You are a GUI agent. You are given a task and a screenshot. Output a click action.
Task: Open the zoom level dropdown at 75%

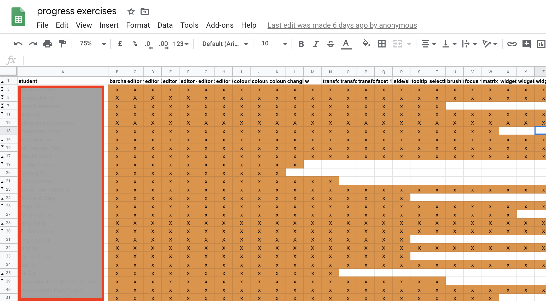[x=93, y=44]
